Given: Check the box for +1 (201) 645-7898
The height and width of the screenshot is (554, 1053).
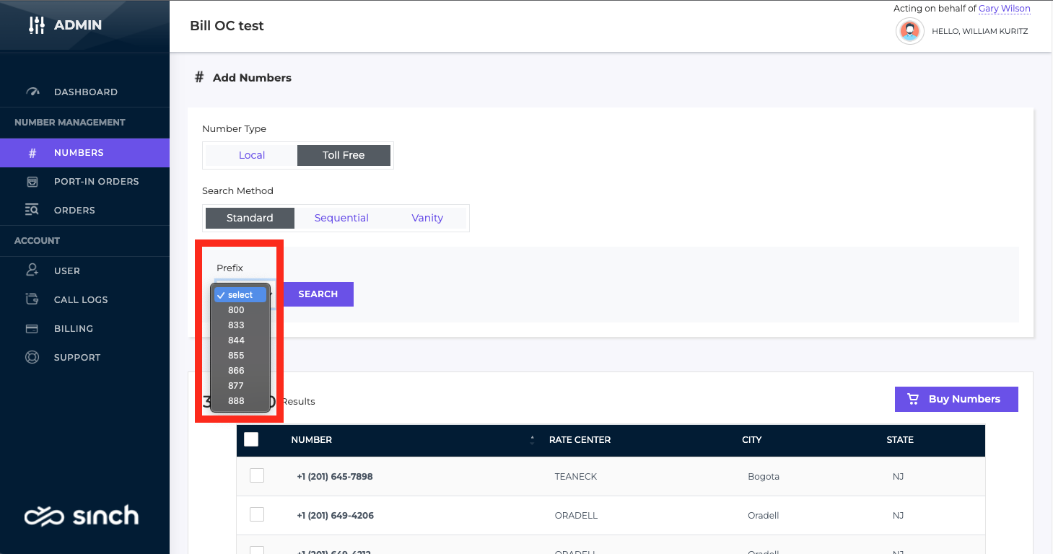Looking at the screenshot, I should [x=257, y=475].
